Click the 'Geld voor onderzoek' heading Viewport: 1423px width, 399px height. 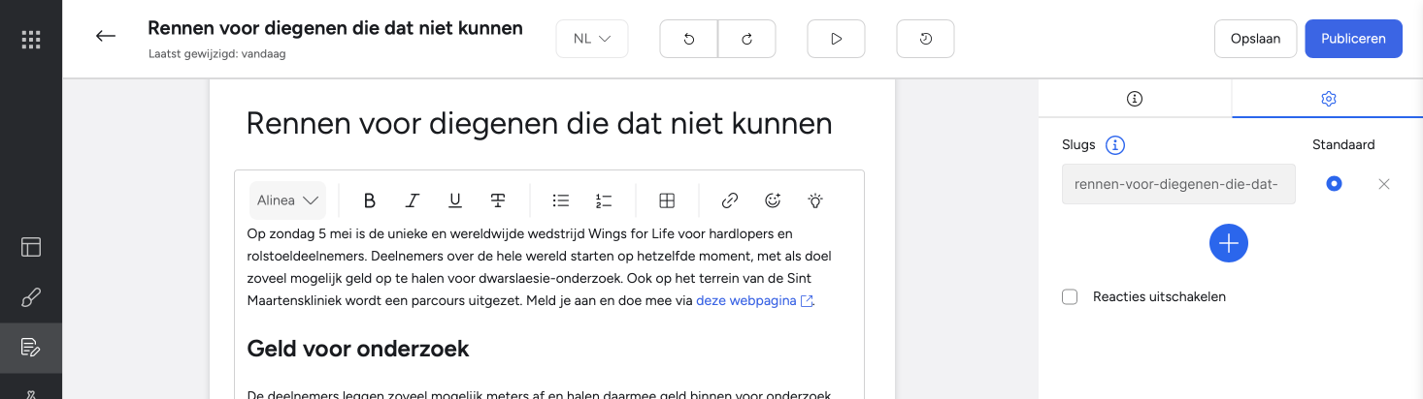pyautogui.click(x=358, y=349)
